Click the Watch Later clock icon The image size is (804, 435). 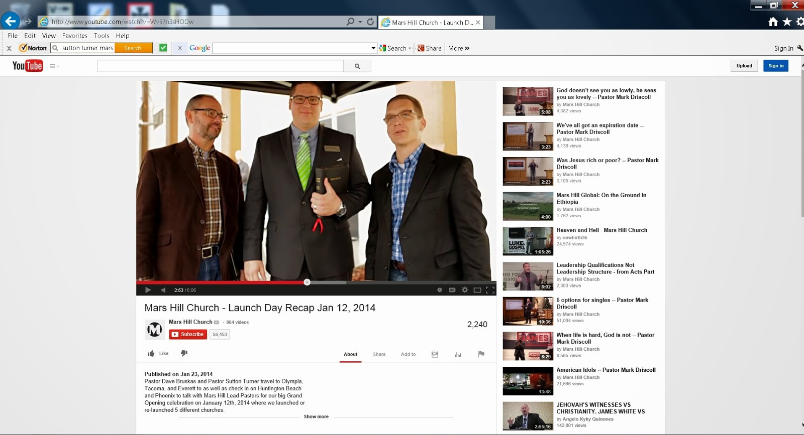tap(440, 290)
